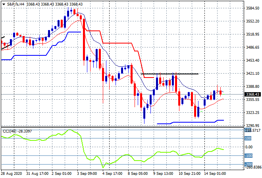Click the 8 Sep 05:00 time label
Screen dimensions: 262x178
tap(138, 174)
